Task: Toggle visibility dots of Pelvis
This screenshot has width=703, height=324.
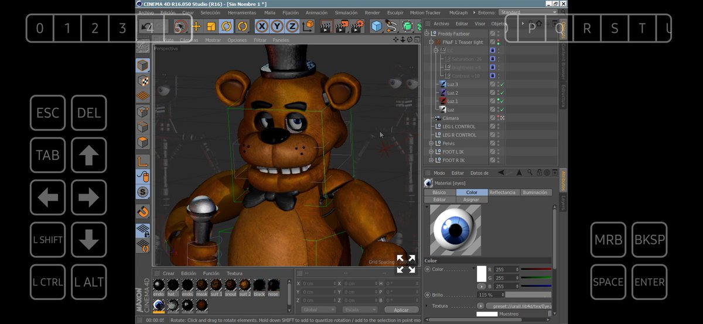Action: (x=498, y=143)
